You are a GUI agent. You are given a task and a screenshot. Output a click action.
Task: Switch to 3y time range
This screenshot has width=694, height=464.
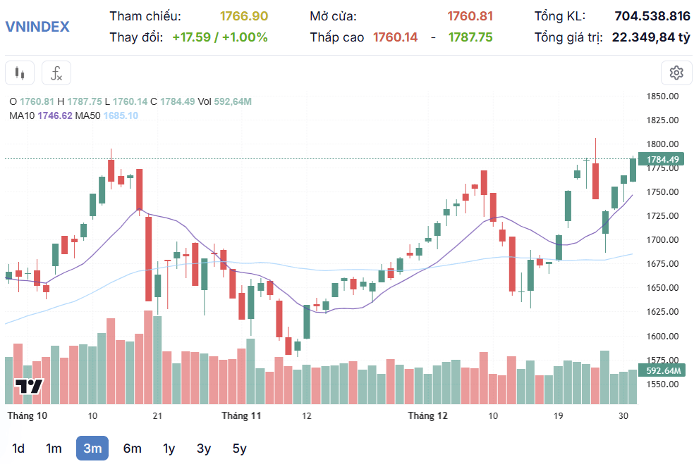[204, 448]
